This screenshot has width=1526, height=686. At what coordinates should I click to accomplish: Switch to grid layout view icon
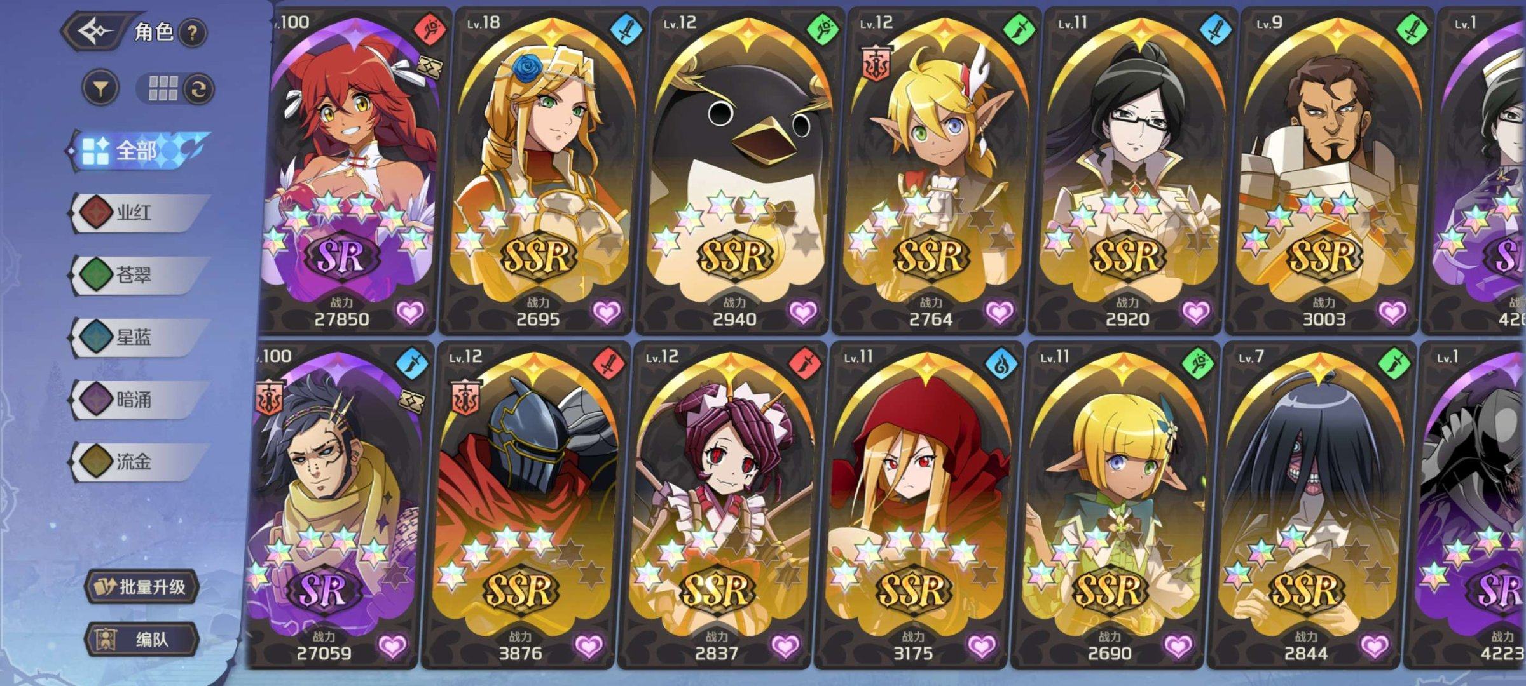pos(163,89)
